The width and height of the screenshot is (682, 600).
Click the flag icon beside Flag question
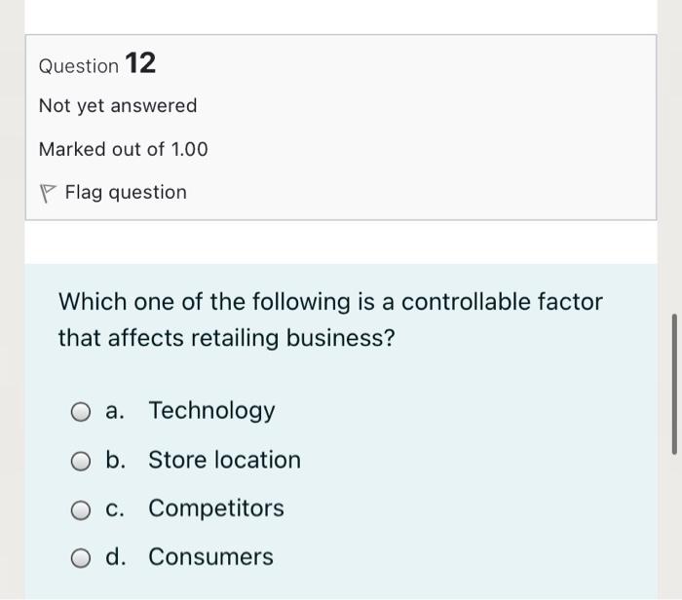(x=48, y=193)
